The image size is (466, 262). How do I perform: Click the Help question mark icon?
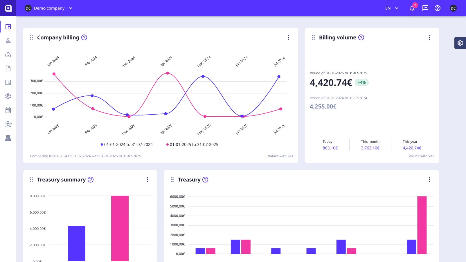pyautogui.click(x=438, y=8)
